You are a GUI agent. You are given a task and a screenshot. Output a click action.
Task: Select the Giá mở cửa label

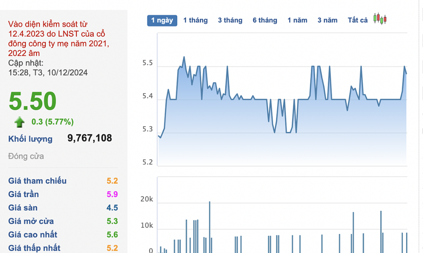click(31, 221)
